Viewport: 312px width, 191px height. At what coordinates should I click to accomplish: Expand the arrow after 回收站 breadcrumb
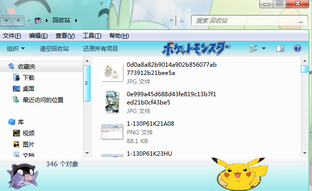(76, 20)
